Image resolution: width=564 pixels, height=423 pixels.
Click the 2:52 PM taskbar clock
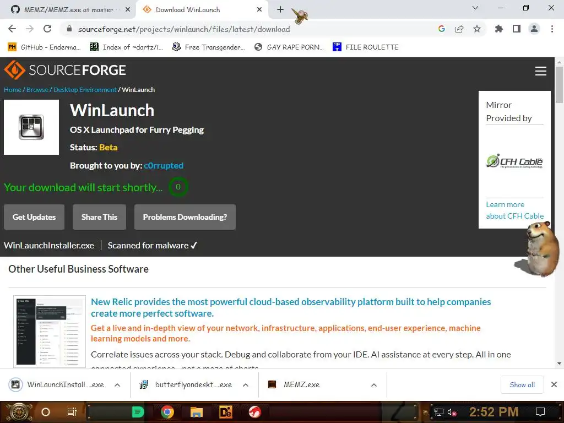pos(494,412)
